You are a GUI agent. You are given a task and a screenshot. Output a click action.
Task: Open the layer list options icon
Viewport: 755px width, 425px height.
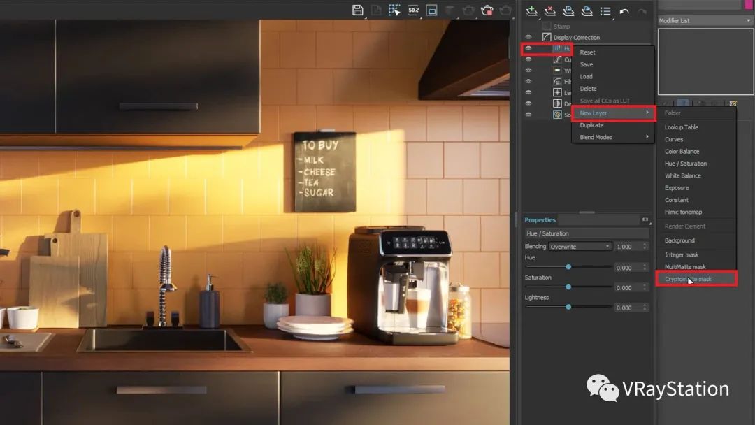click(x=605, y=11)
